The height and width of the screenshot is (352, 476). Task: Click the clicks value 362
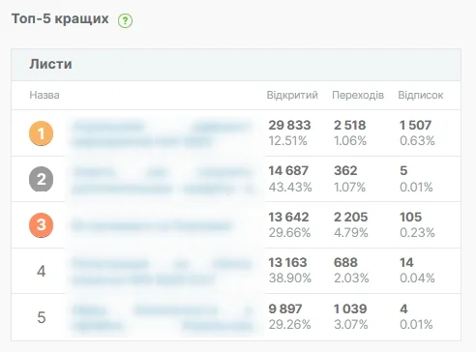345,170
